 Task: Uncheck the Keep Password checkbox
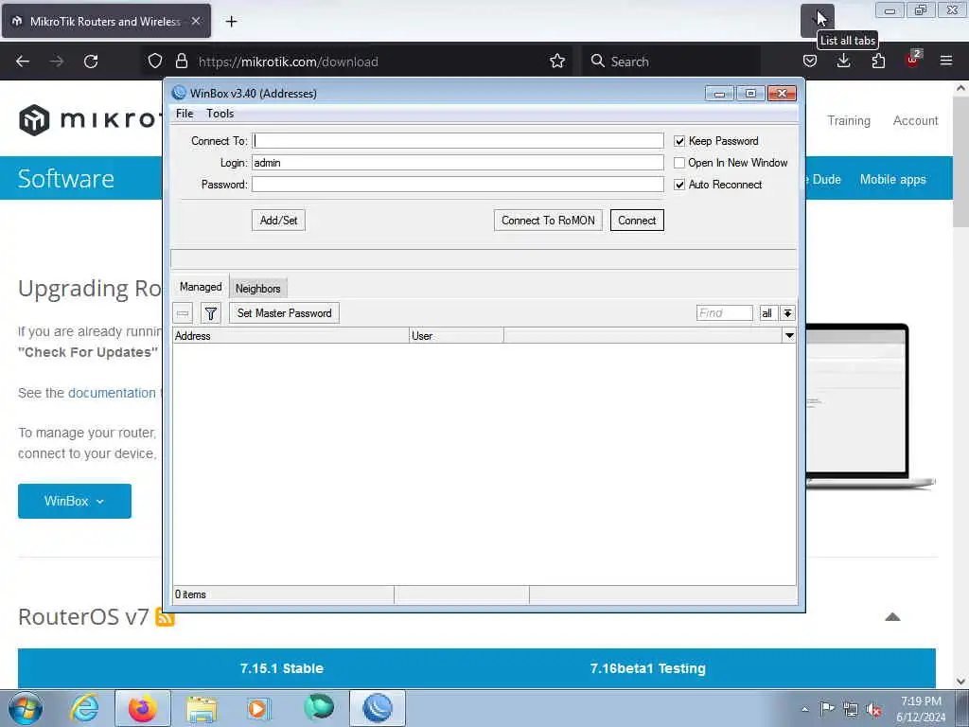click(x=679, y=141)
